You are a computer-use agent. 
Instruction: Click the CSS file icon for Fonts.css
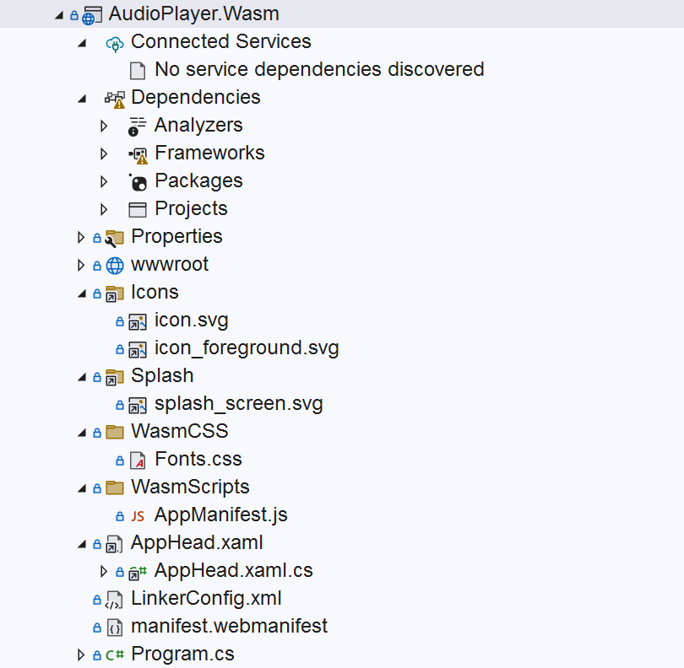point(137,459)
